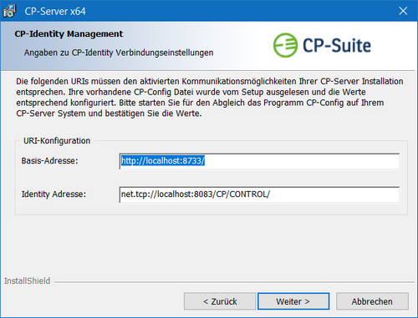Click the highlighted http://localhost:8733/ text

point(163,161)
